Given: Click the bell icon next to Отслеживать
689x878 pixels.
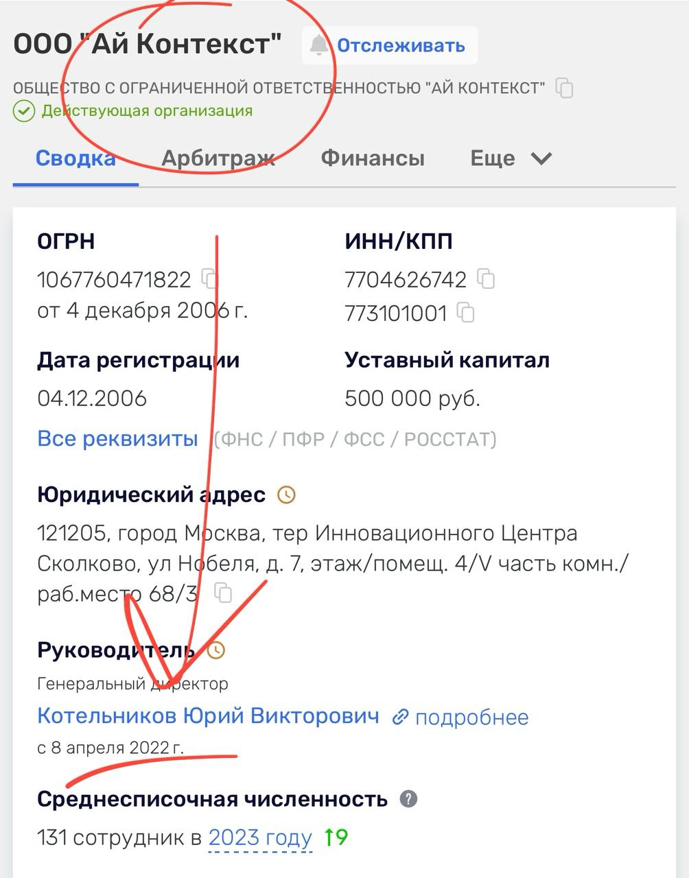Looking at the screenshot, I should click(318, 46).
